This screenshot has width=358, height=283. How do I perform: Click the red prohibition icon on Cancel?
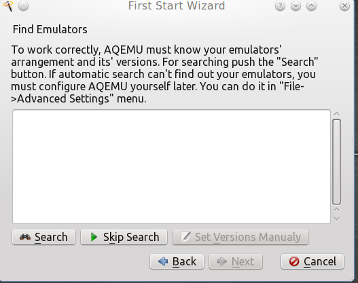(x=294, y=261)
